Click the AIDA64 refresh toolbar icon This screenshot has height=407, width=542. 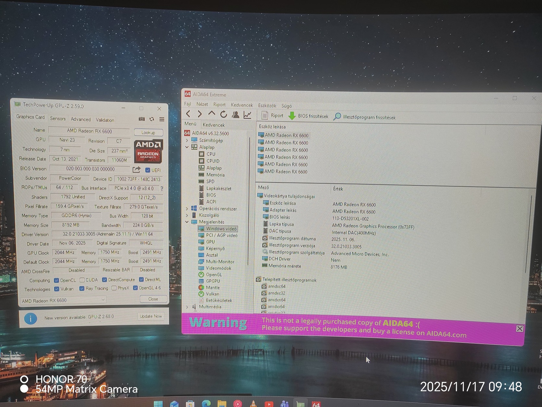tap(223, 114)
